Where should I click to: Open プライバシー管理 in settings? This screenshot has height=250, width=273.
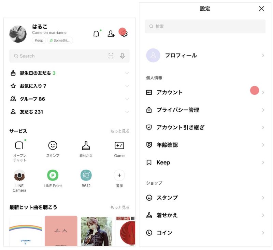pos(205,110)
